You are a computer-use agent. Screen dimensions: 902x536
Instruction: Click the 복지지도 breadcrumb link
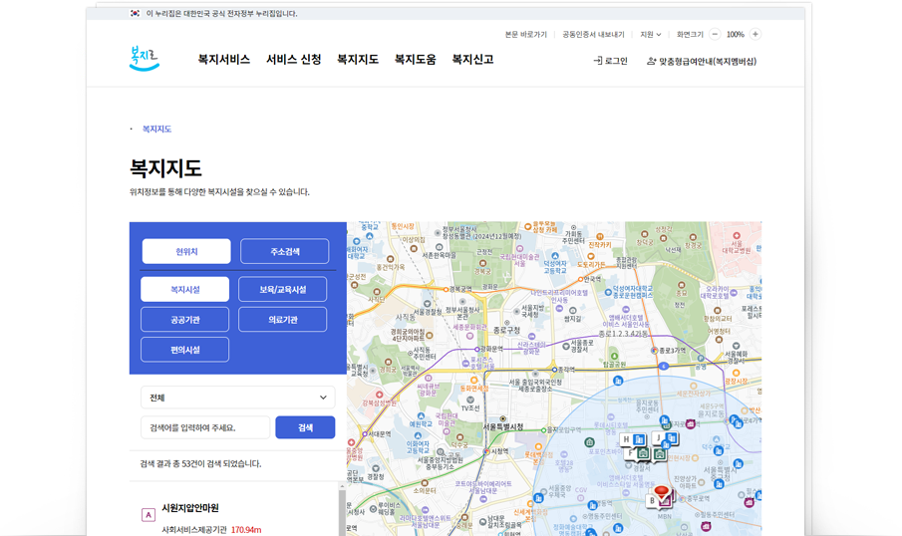[x=157, y=129]
